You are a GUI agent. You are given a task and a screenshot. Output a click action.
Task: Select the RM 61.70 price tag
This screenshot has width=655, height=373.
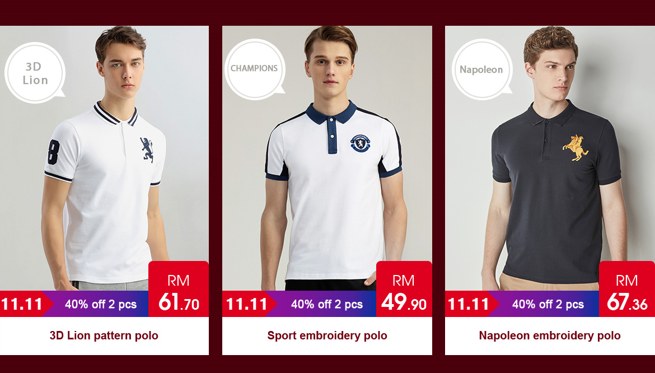tap(179, 289)
